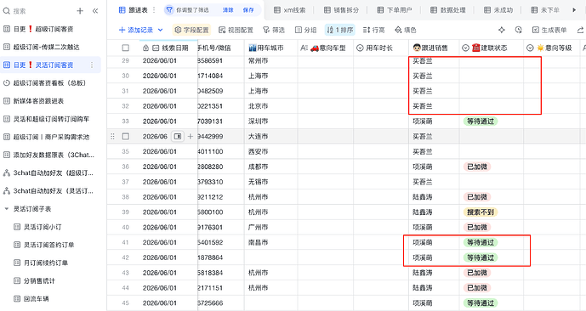Open the 跟进表 view options menu
The width and height of the screenshot is (586, 311).
point(154,10)
